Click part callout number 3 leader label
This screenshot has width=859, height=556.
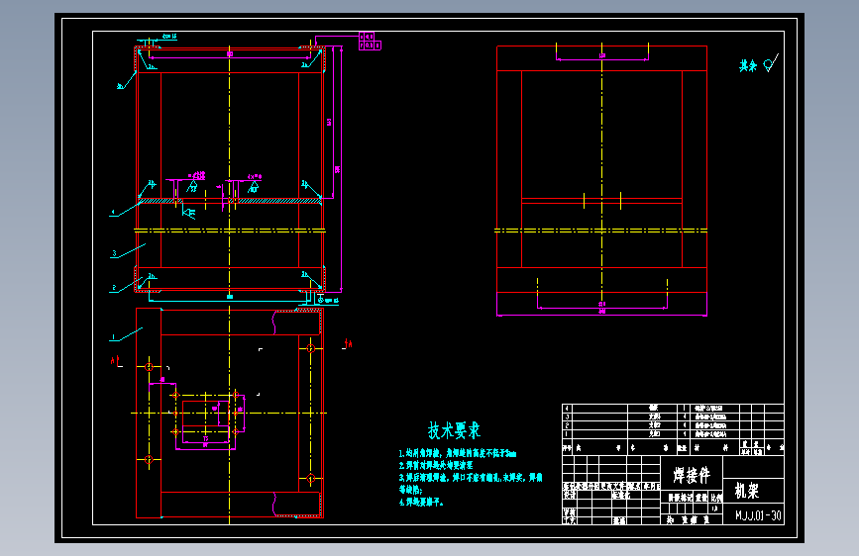114,253
